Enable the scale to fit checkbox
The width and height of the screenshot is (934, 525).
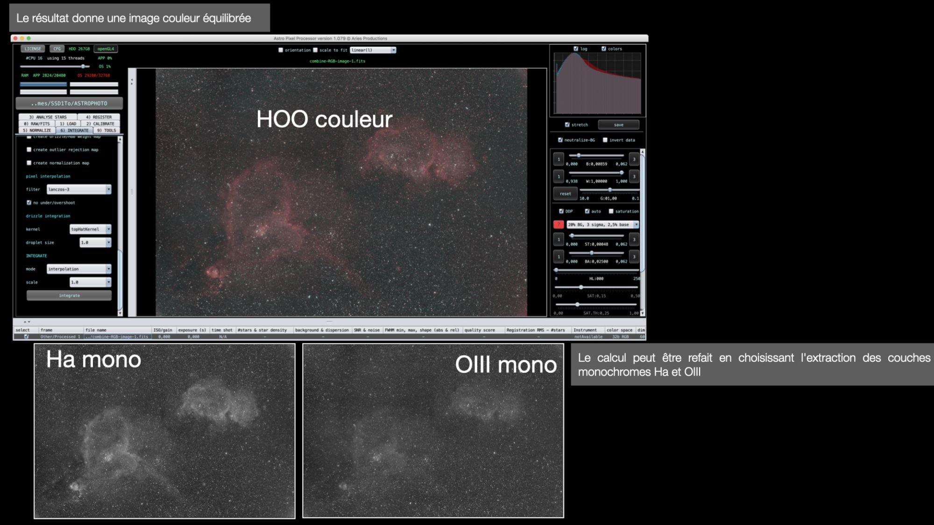315,50
